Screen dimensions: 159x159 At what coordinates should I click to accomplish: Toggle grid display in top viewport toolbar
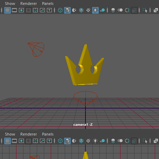(x=7, y=10)
